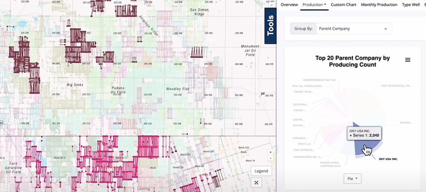
Task: Go to the Monthly Production tab
Action: pos(379,4)
